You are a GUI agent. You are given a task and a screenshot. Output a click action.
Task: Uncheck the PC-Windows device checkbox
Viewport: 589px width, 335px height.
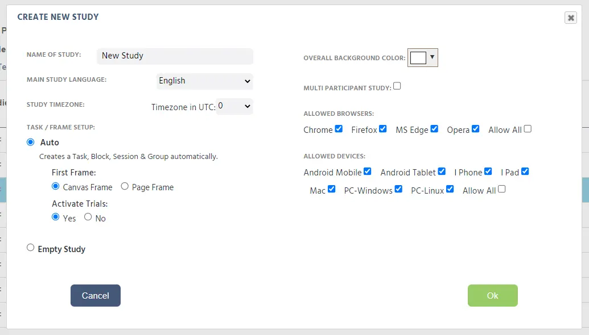click(x=398, y=189)
